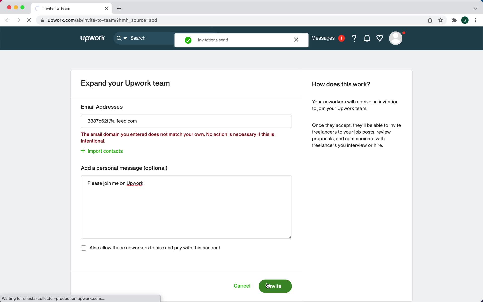Click the Notifications bell icon
Screen dimensions: 483x302
(x=367, y=38)
